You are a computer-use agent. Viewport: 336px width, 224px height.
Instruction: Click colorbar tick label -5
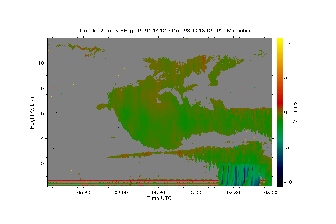(287, 147)
